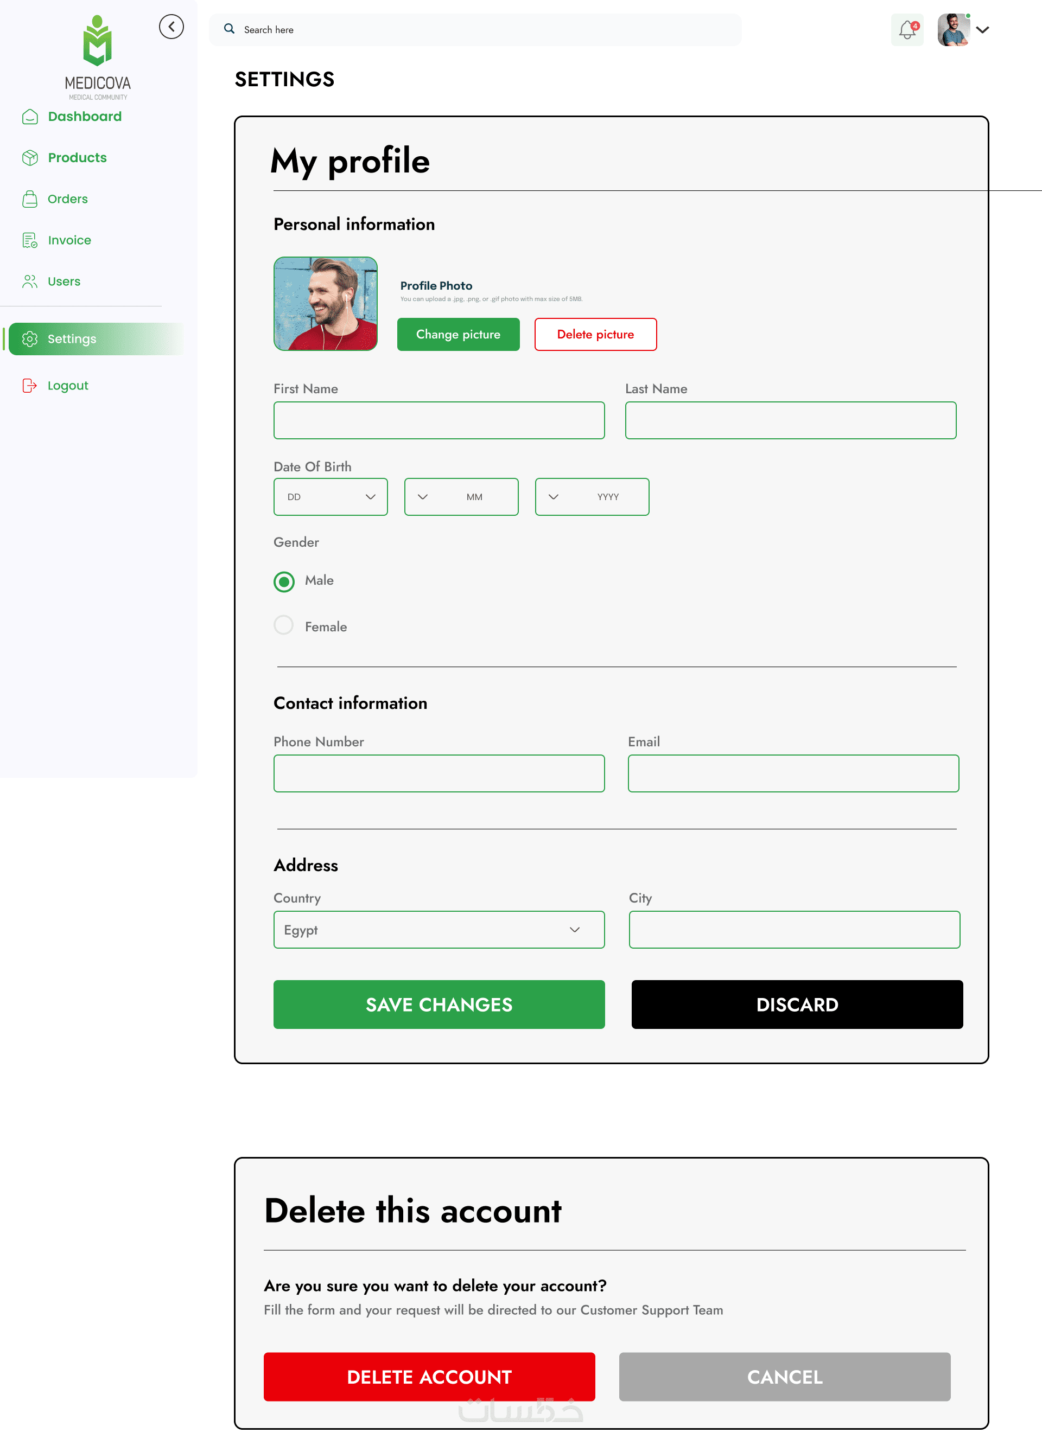Select the Male gender radio button
The width and height of the screenshot is (1042, 1452).
(x=284, y=581)
